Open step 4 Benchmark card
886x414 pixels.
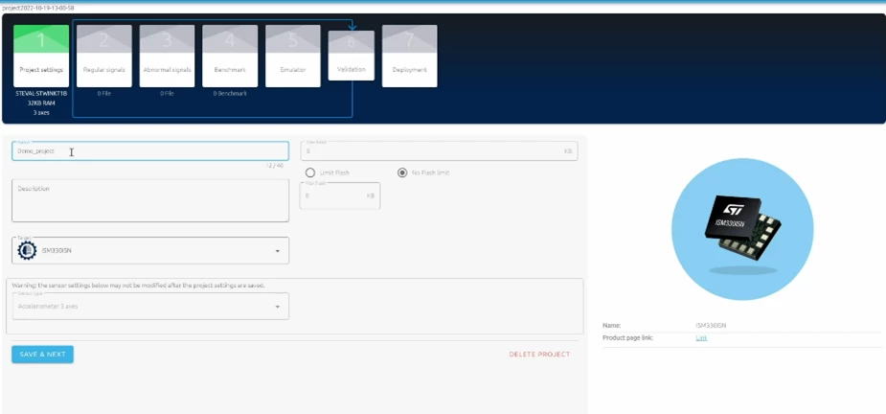(230, 56)
